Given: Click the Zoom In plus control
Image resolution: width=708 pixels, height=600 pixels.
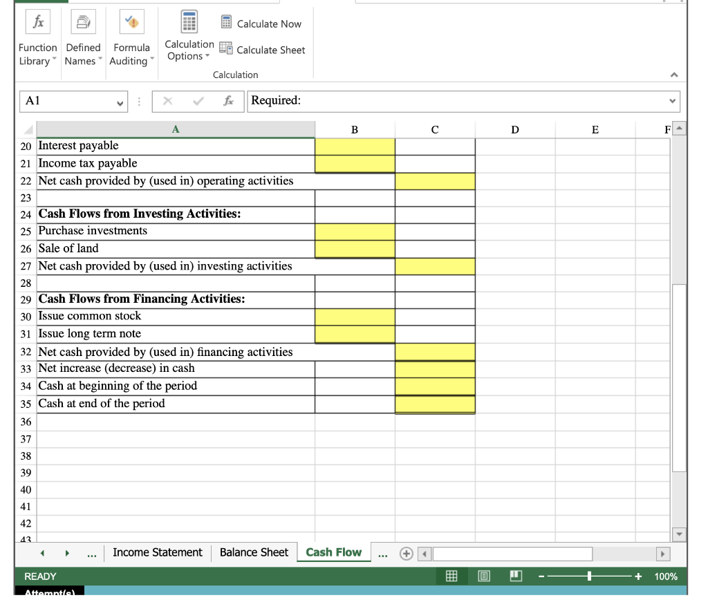Looking at the screenshot, I should (637, 576).
